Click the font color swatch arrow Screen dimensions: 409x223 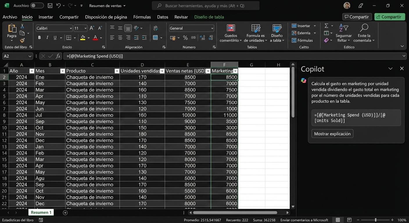tap(101, 38)
